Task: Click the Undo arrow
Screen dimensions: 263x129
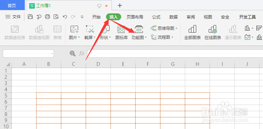Action: click(x=65, y=17)
